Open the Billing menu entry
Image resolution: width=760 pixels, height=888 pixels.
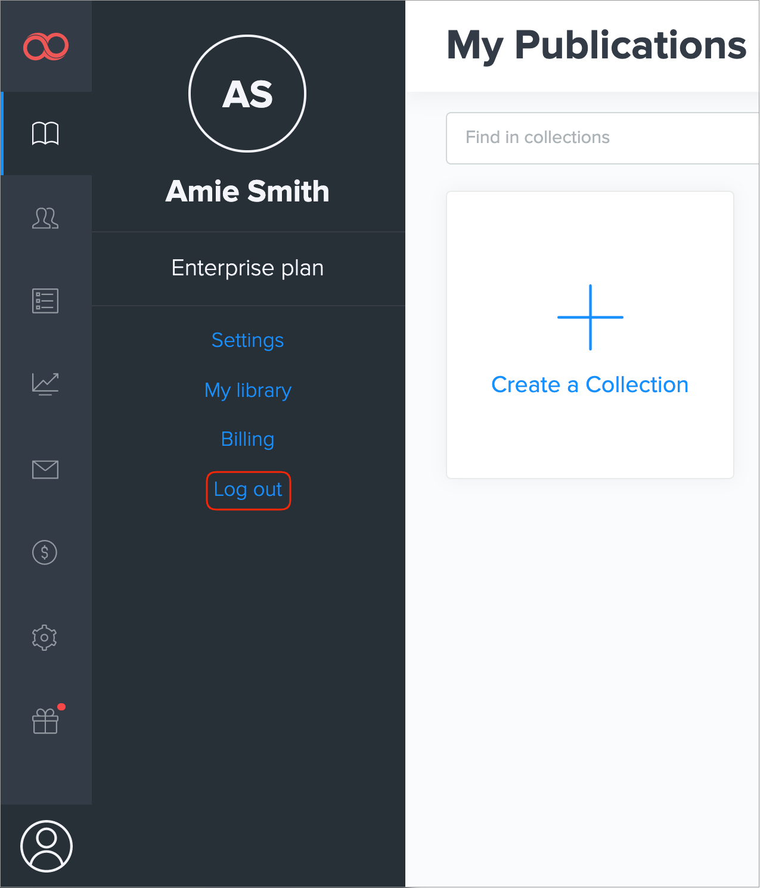[x=247, y=439]
